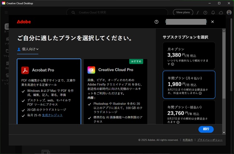
Task: Open the 利用条件 terms link
Action: coord(188,140)
